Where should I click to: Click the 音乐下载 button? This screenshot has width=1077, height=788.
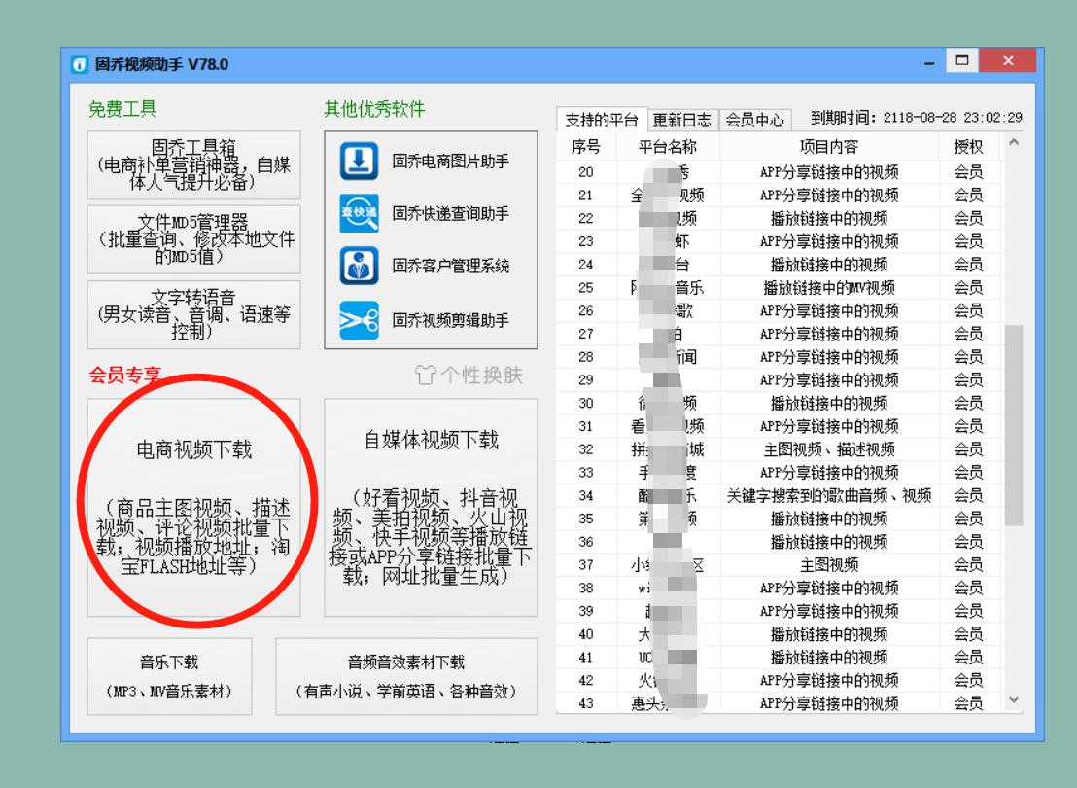[169, 676]
